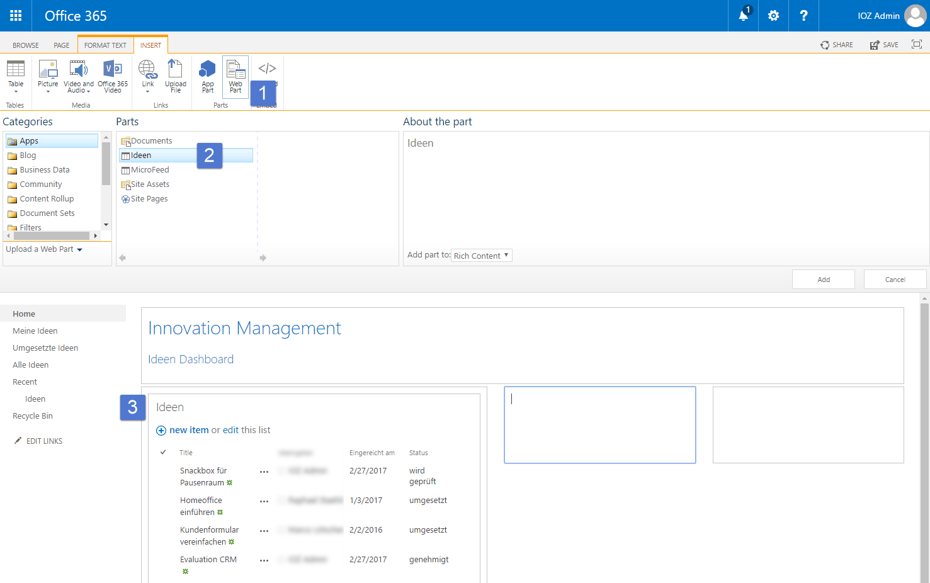Expand the Upload a Web Part section
Viewport: 930px width, 583px height.
[43, 249]
